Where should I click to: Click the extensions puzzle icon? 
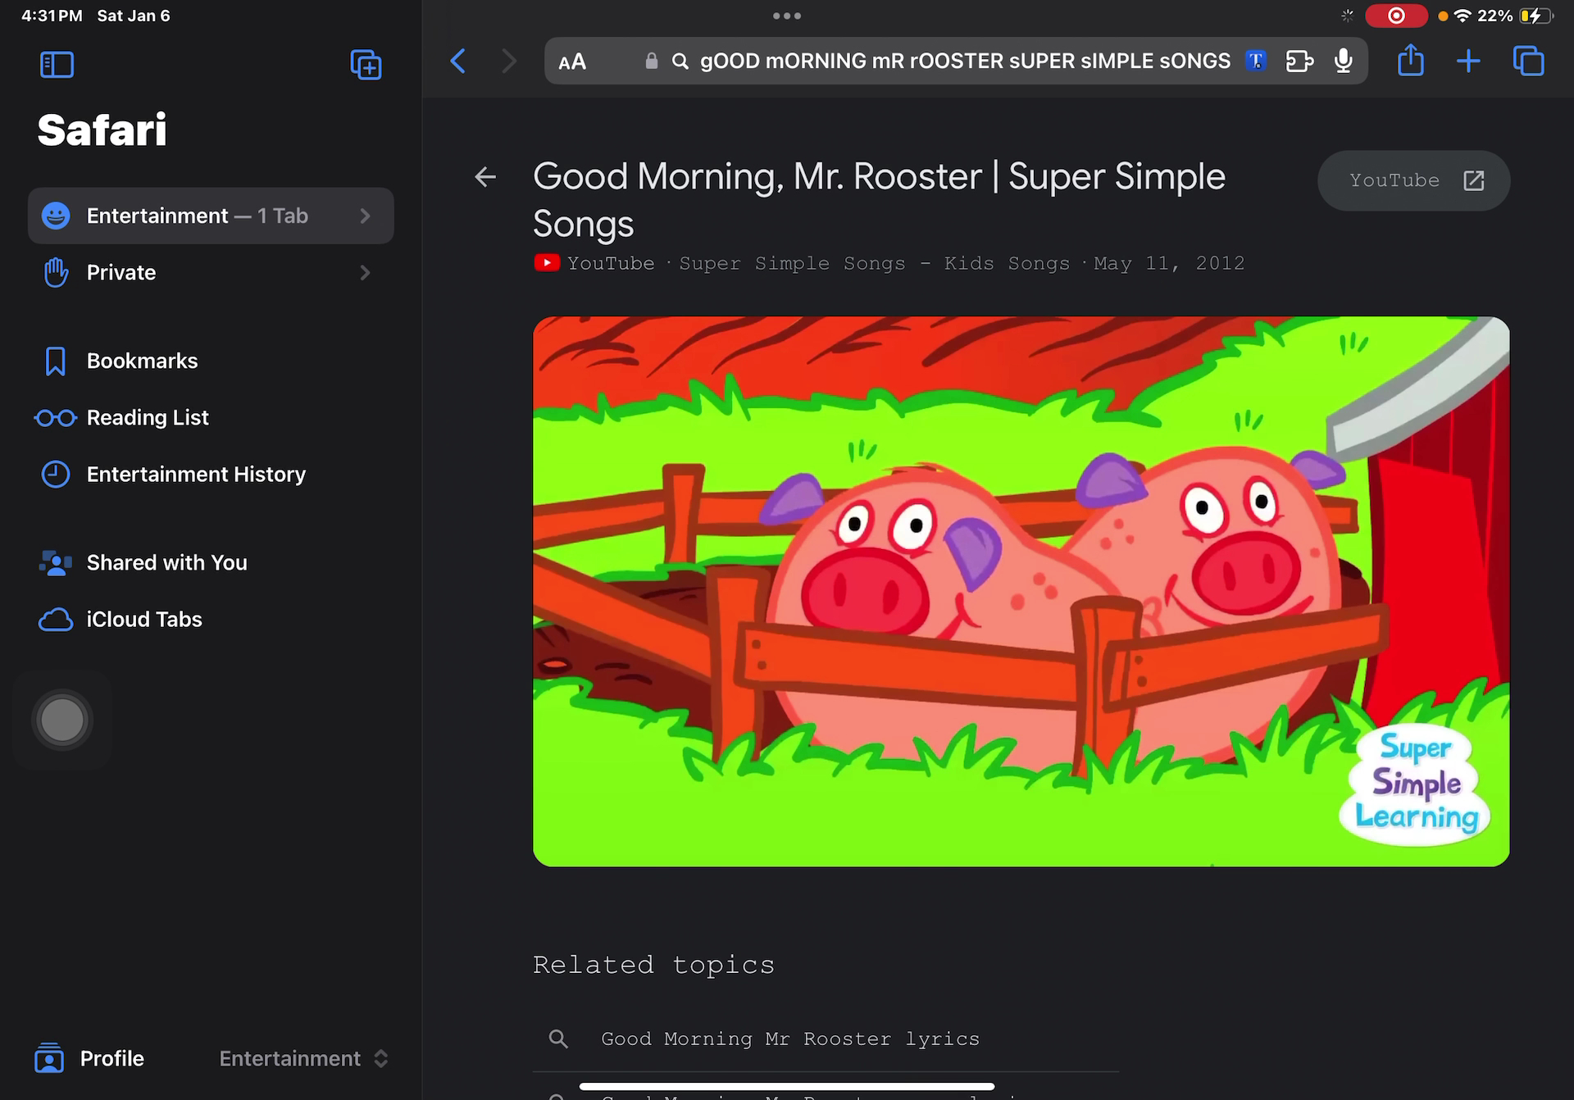click(x=1299, y=61)
